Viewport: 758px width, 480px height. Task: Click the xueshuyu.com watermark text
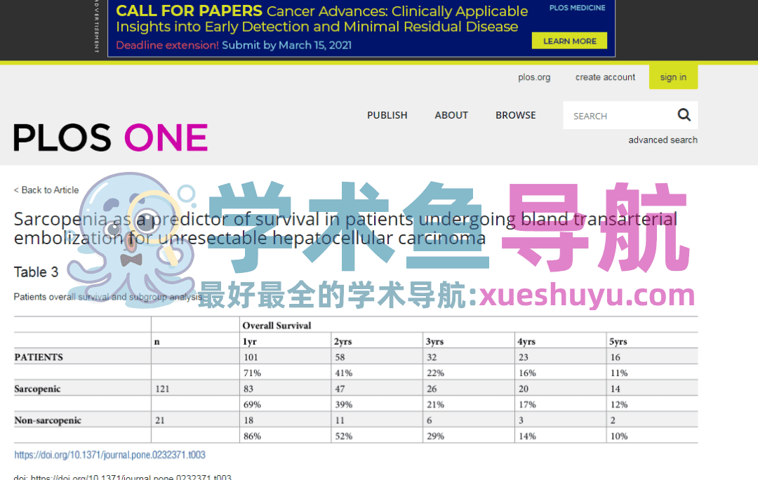586,295
